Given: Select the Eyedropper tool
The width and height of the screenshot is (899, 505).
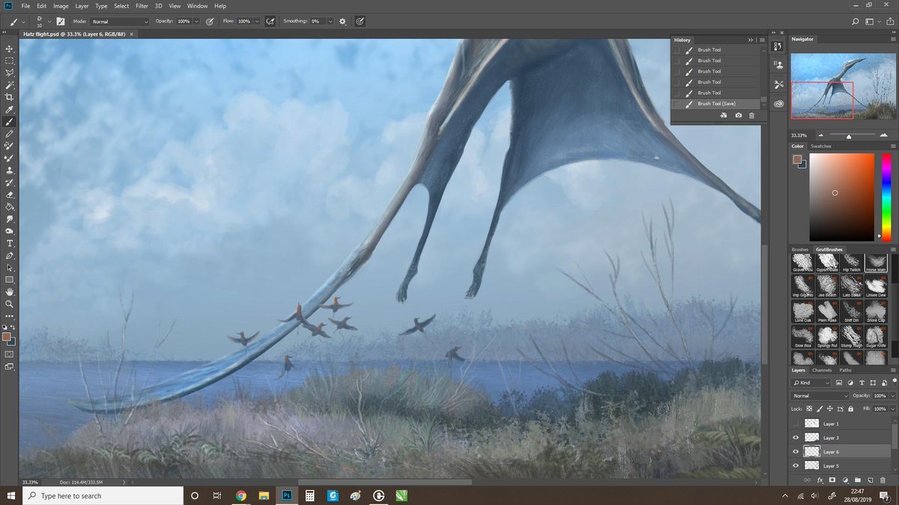Looking at the screenshot, I should click(x=10, y=109).
